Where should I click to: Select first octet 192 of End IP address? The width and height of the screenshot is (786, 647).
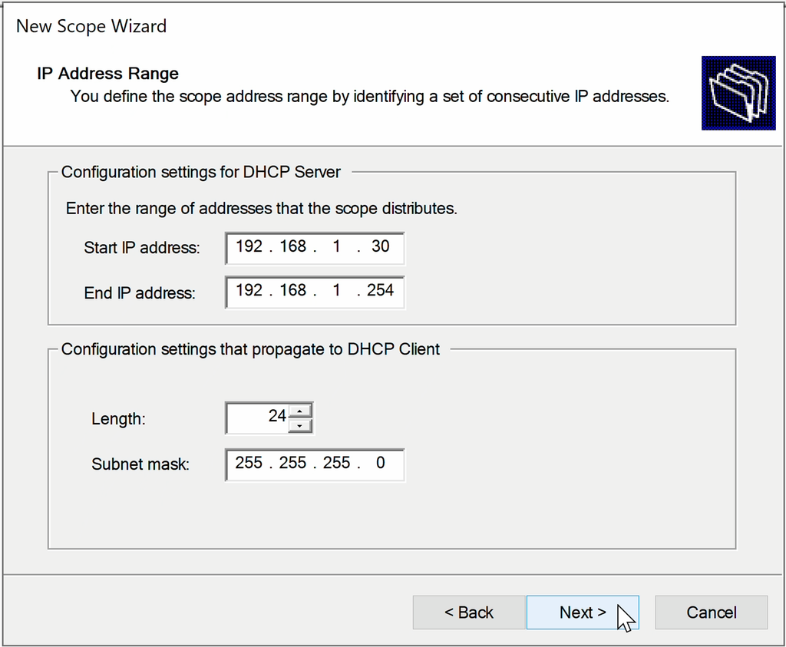(x=249, y=290)
